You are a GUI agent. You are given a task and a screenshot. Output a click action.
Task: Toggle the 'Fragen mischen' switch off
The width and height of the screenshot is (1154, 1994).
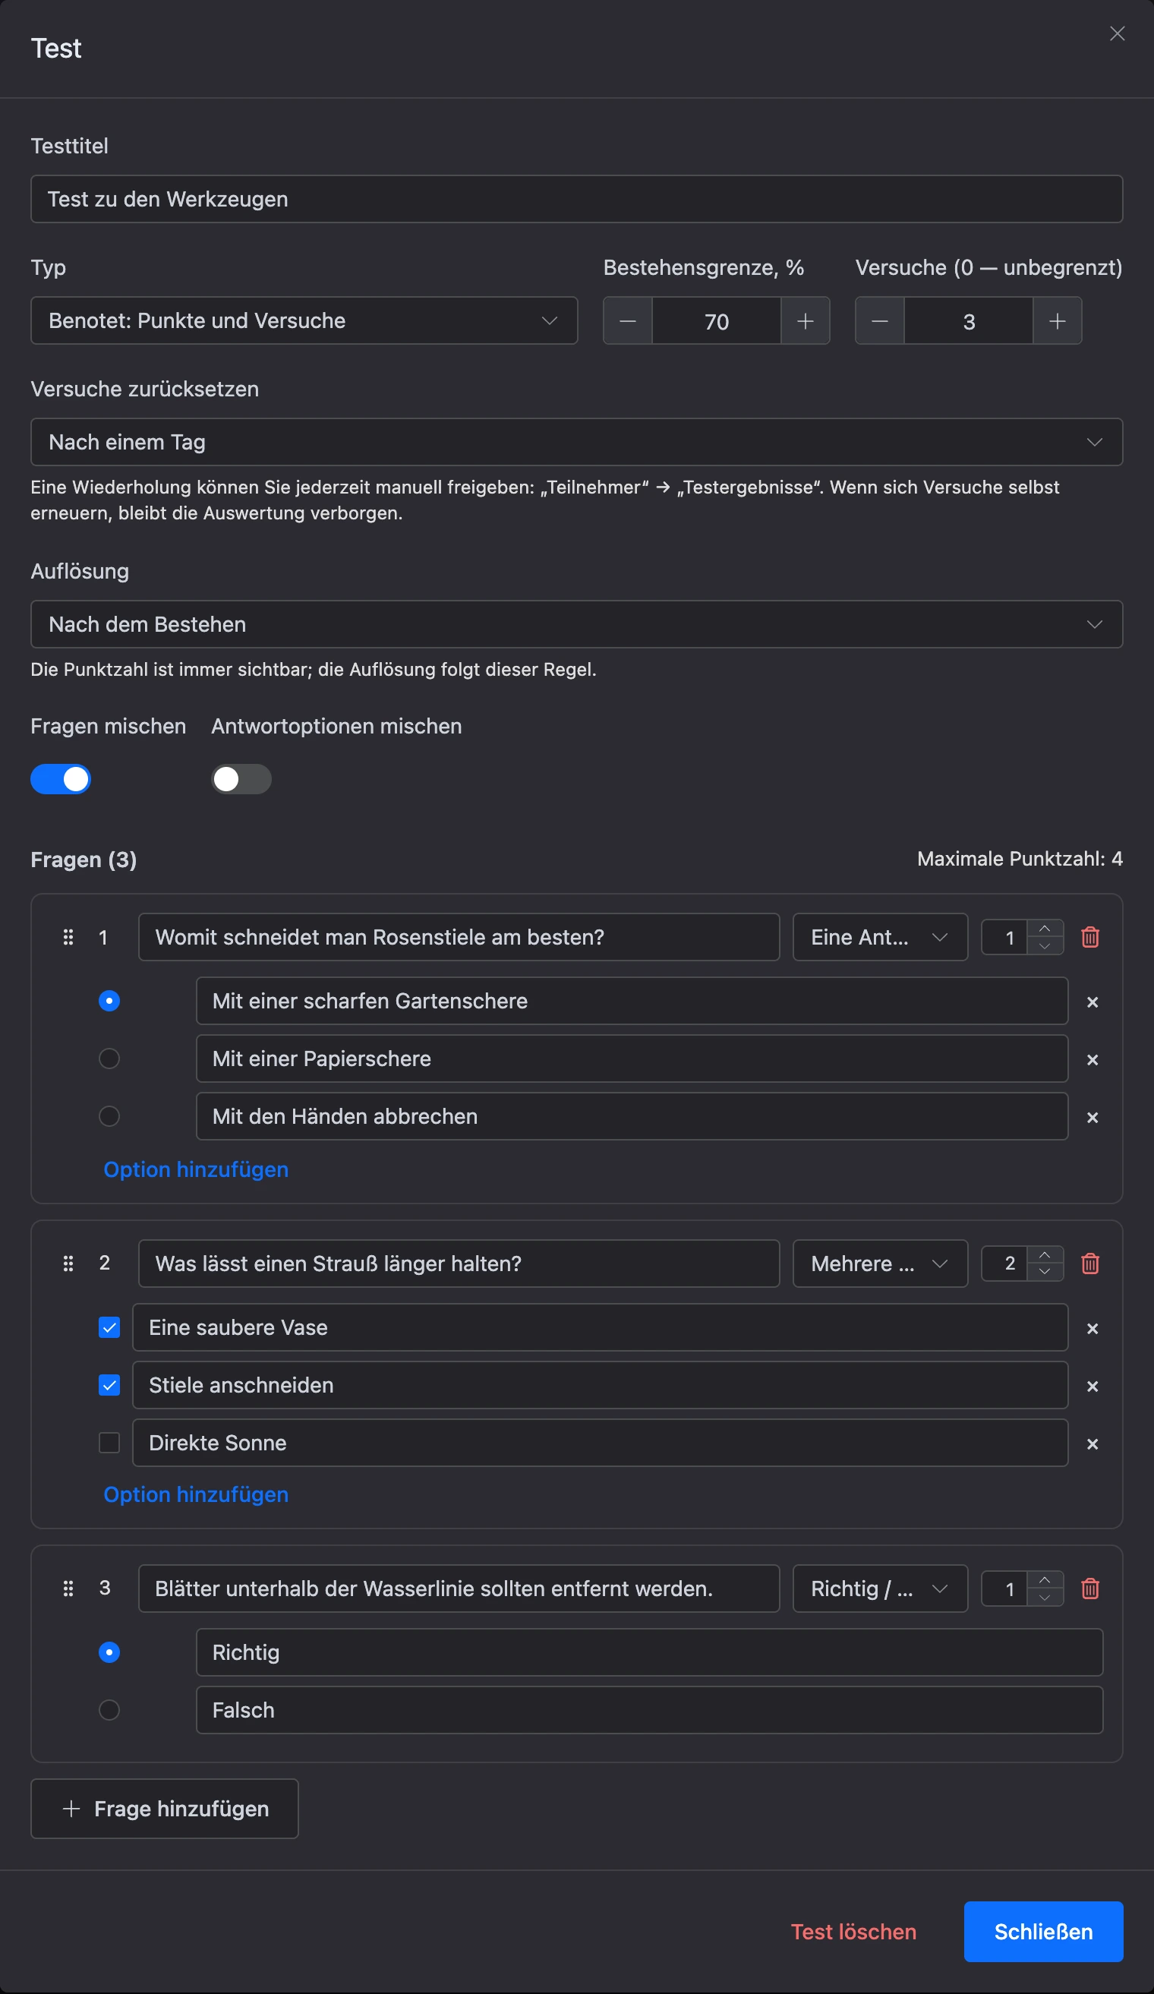(x=61, y=779)
